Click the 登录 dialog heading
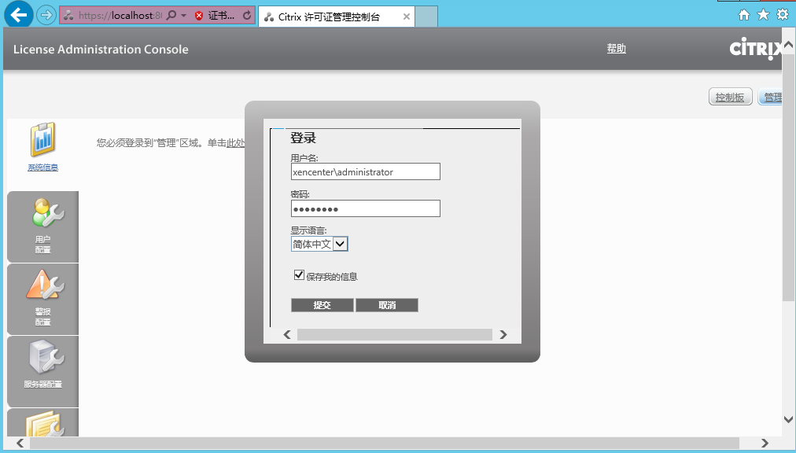This screenshot has width=796, height=453. pyautogui.click(x=303, y=138)
